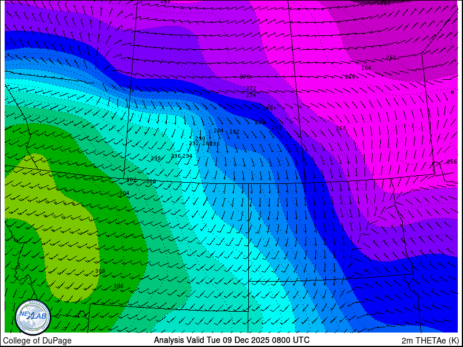Image resolution: width=463 pixels, height=347 pixels.
Task: Pick the 304 contour value
Action: [124, 193]
